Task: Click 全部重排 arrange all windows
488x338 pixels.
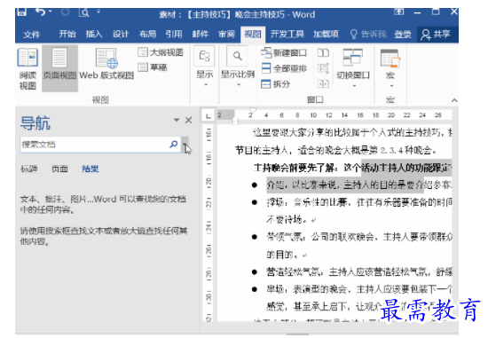Action: point(284,68)
